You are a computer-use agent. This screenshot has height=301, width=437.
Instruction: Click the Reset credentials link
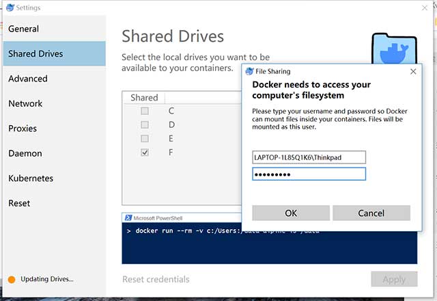[x=156, y=279]
